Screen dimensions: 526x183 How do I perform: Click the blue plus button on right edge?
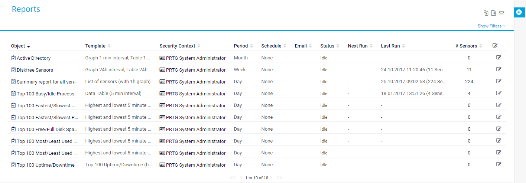point(519,12)
